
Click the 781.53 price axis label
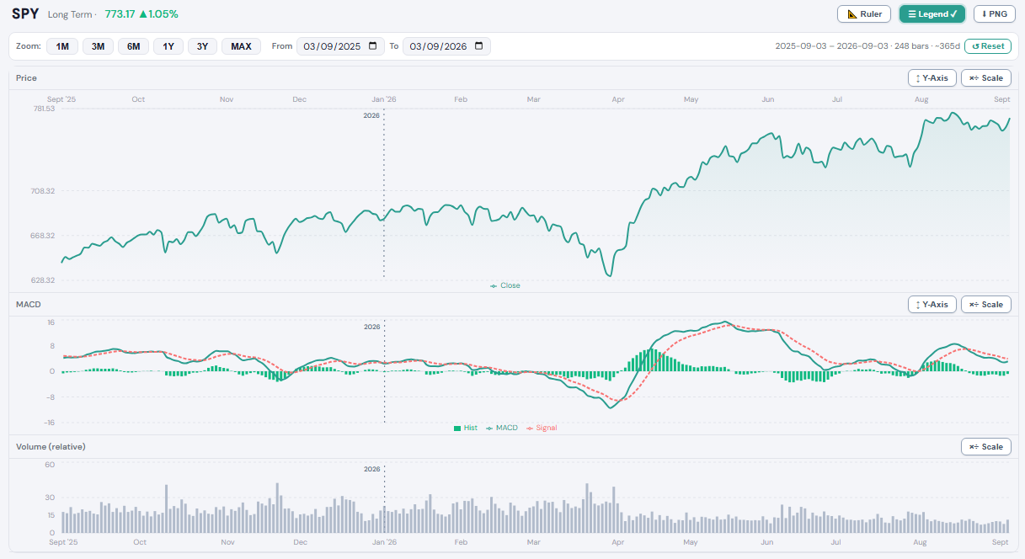click(x=44, y=109)
